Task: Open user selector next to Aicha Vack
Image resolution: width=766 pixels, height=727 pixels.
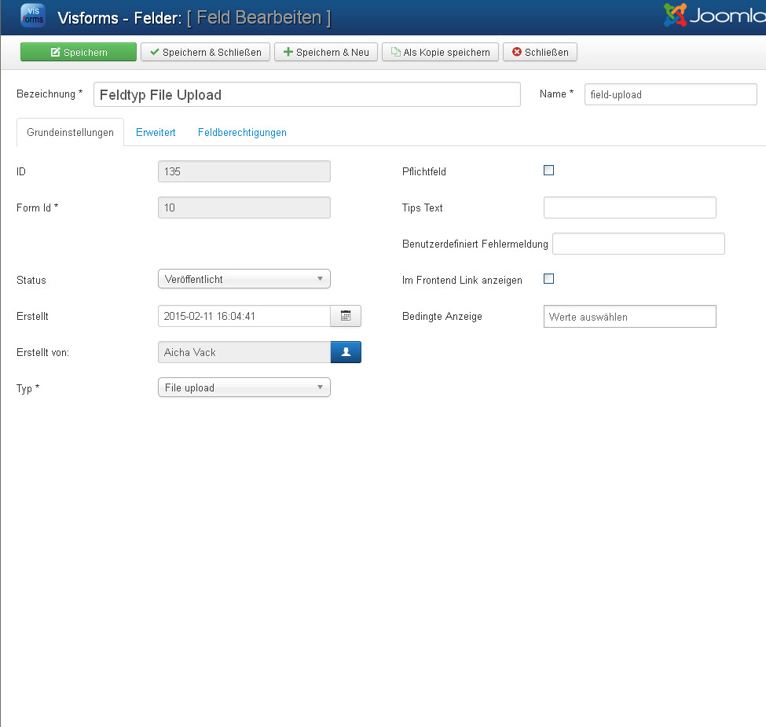Action: (x=346, y=352)
